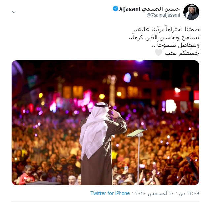Click the blue verified badge icon

click(x=115, y=9)
